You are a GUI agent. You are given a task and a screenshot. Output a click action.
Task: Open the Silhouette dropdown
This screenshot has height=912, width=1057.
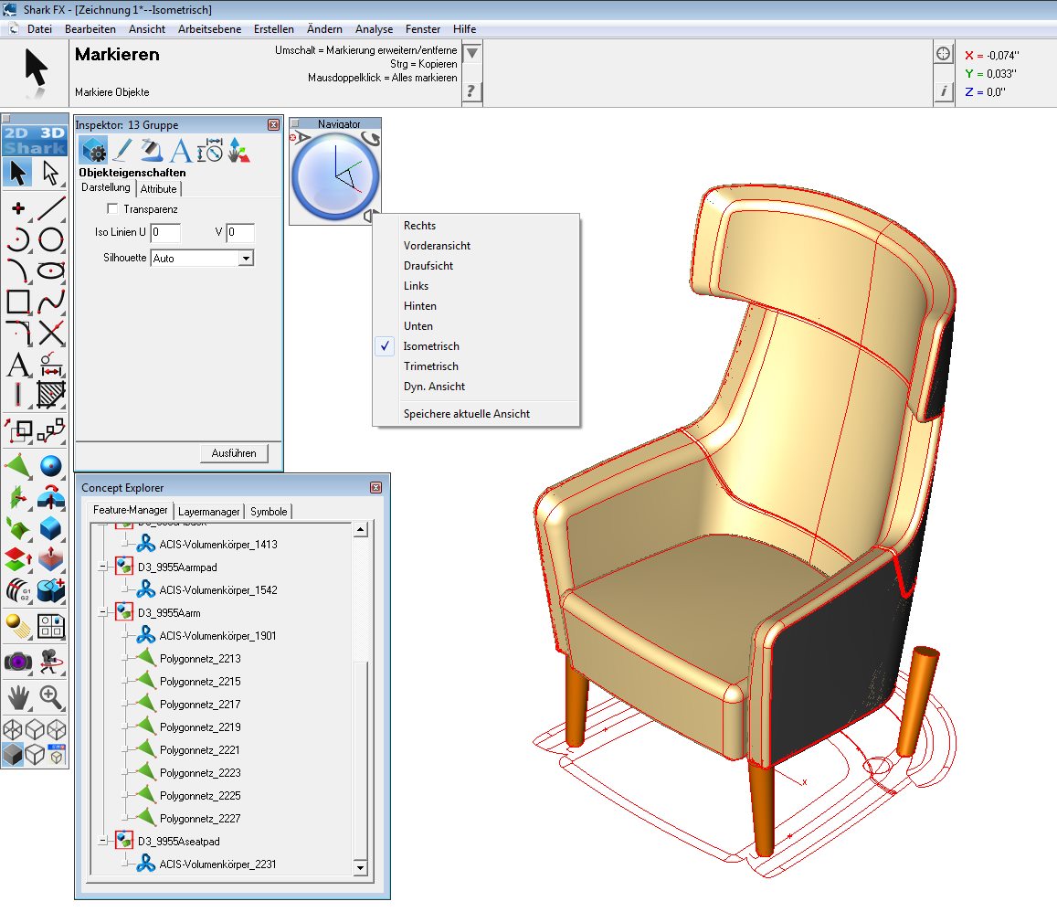coord(245,259)
